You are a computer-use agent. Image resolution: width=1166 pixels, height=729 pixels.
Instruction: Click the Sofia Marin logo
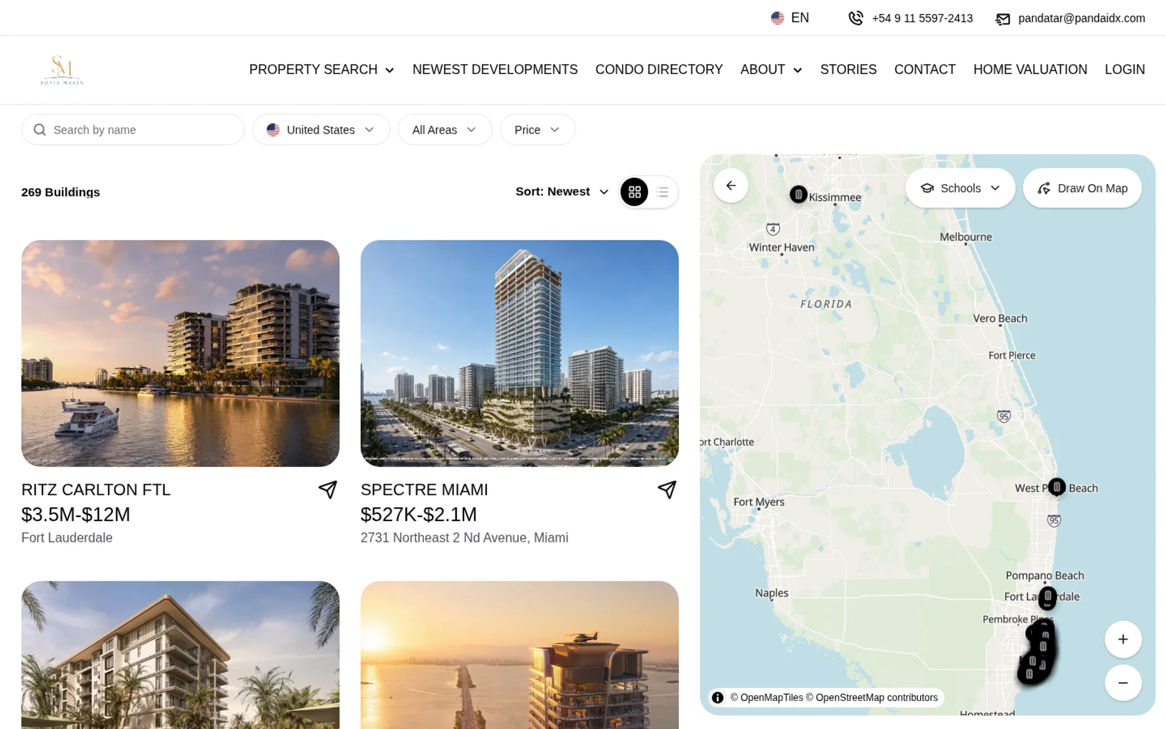coord(62,70)
